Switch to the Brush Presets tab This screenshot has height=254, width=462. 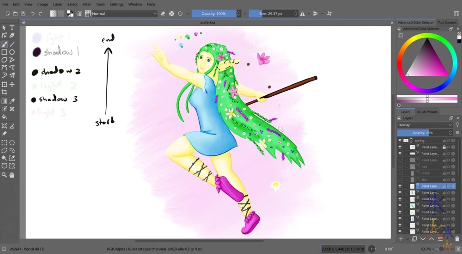427,112
